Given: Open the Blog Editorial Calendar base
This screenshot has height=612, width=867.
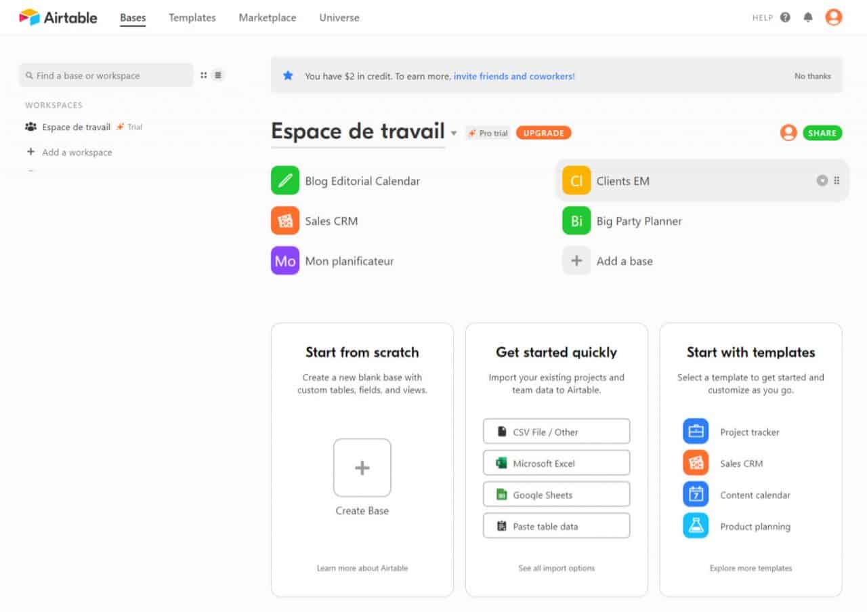Looking at the screenshot, I should coord(363,181).
